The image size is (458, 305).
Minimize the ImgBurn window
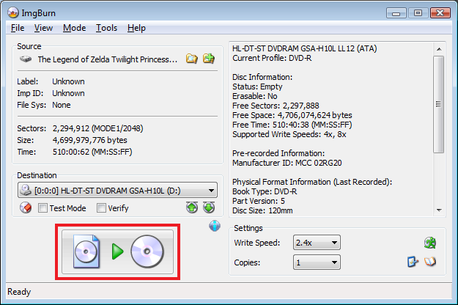(396, 13)
